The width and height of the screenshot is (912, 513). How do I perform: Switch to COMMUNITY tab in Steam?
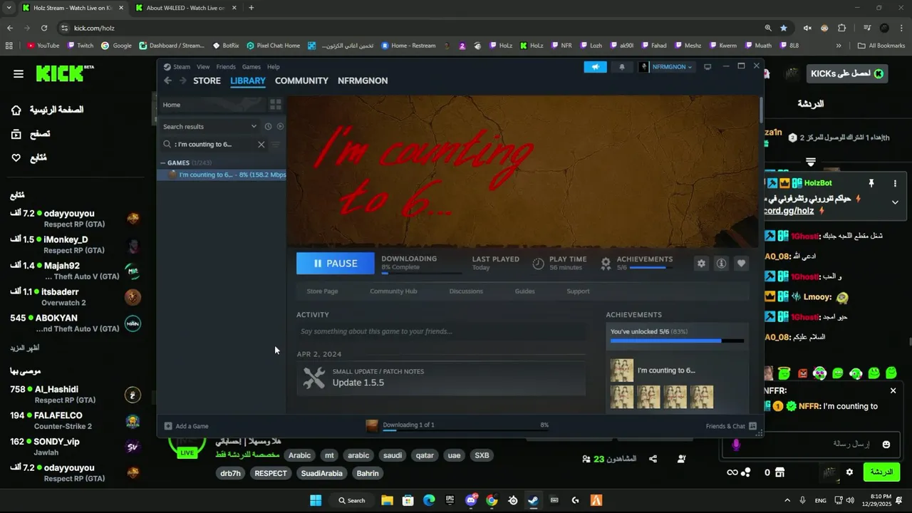point(301,81)
